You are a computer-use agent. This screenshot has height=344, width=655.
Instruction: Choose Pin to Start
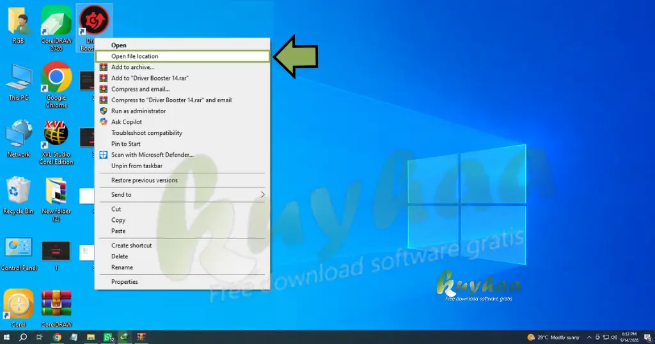point(182,144)
